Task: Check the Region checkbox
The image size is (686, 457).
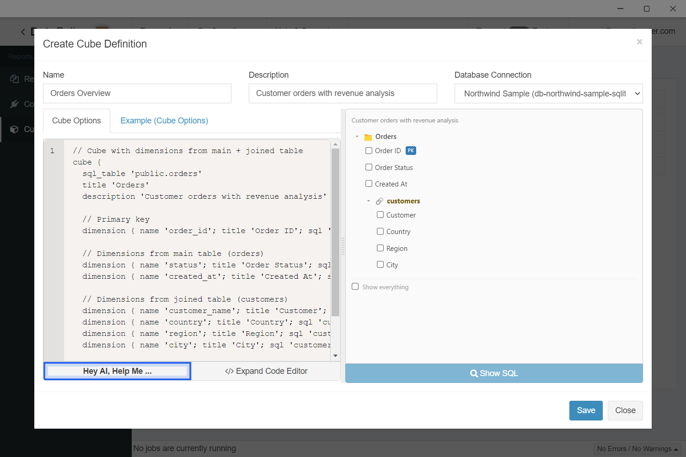Action: 380,248
